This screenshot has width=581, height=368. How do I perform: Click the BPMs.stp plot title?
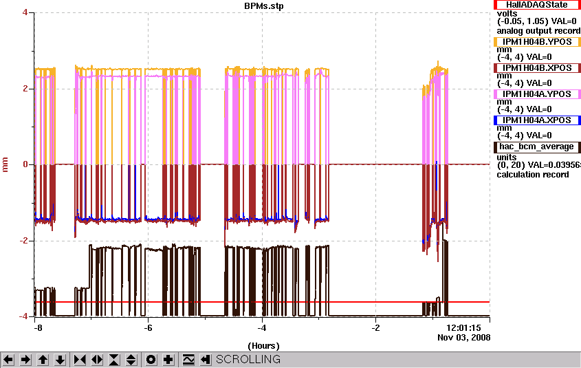click(264, 6)
